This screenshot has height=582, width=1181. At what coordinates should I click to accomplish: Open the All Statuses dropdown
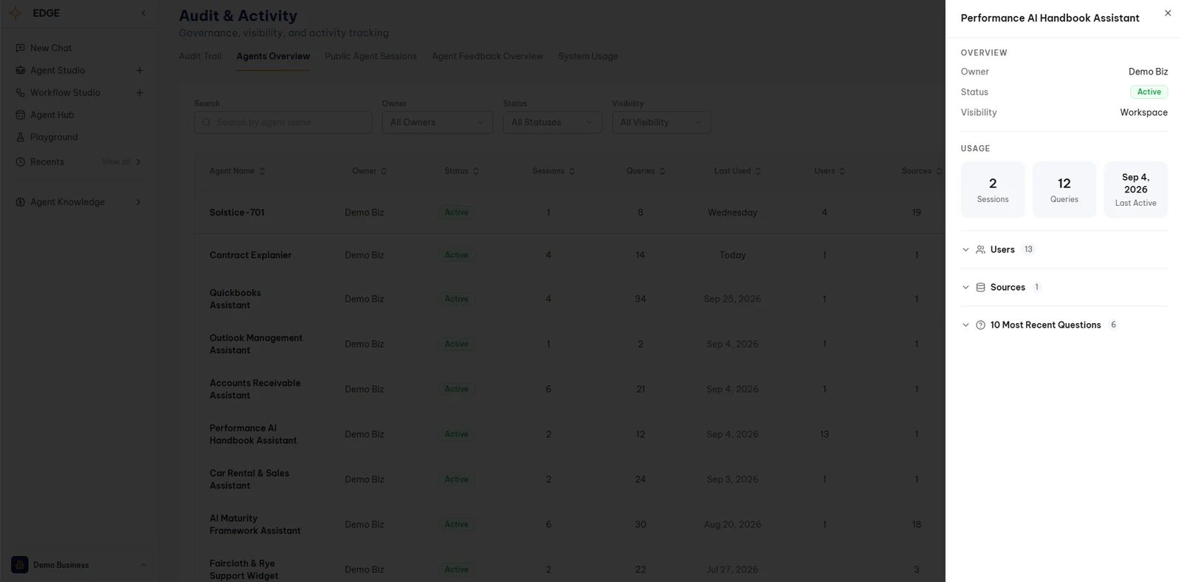click(x=552, y=122)
